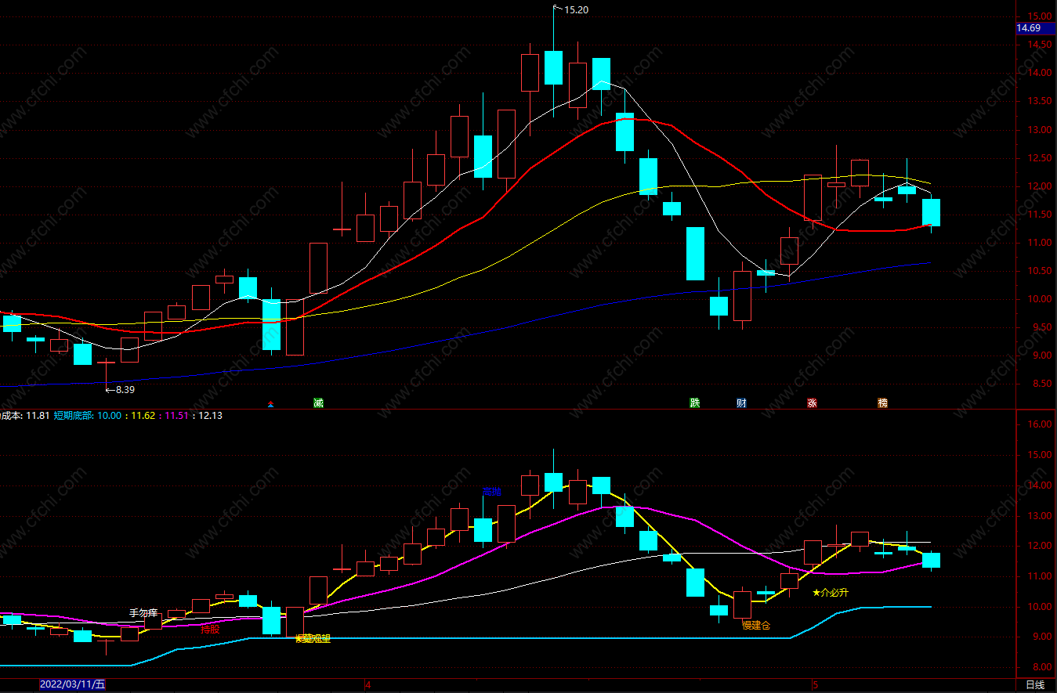Select the 日线 period label
Image resolution: width=1057 pixels, height=693 pixels.
tap(1035, 684)
